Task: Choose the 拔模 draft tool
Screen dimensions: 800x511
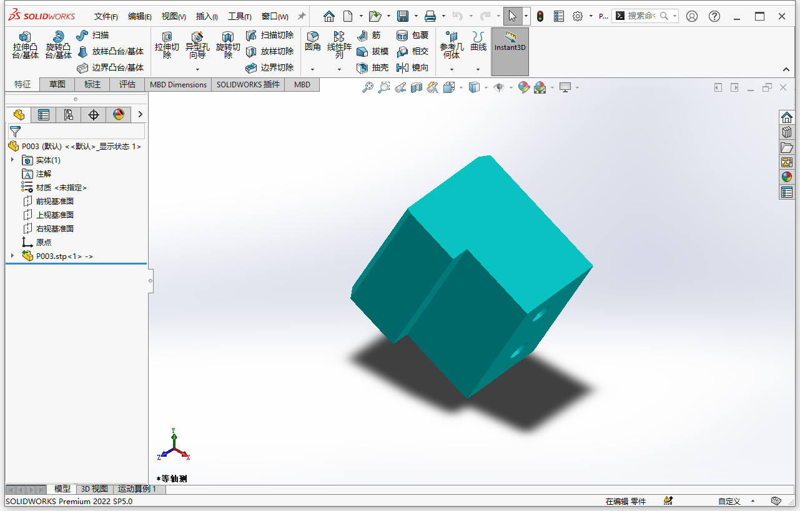Action: (373, 52)
